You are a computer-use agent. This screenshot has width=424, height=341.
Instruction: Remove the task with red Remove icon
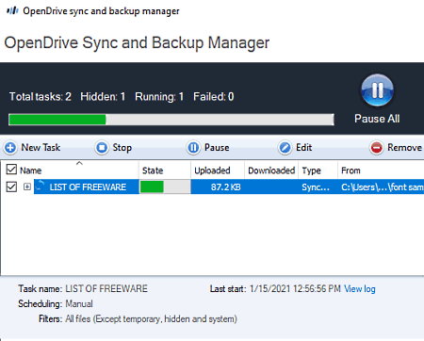coord(376,147)
